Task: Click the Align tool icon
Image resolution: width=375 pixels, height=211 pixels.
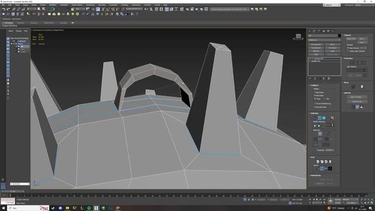Action: coord(151,9)
